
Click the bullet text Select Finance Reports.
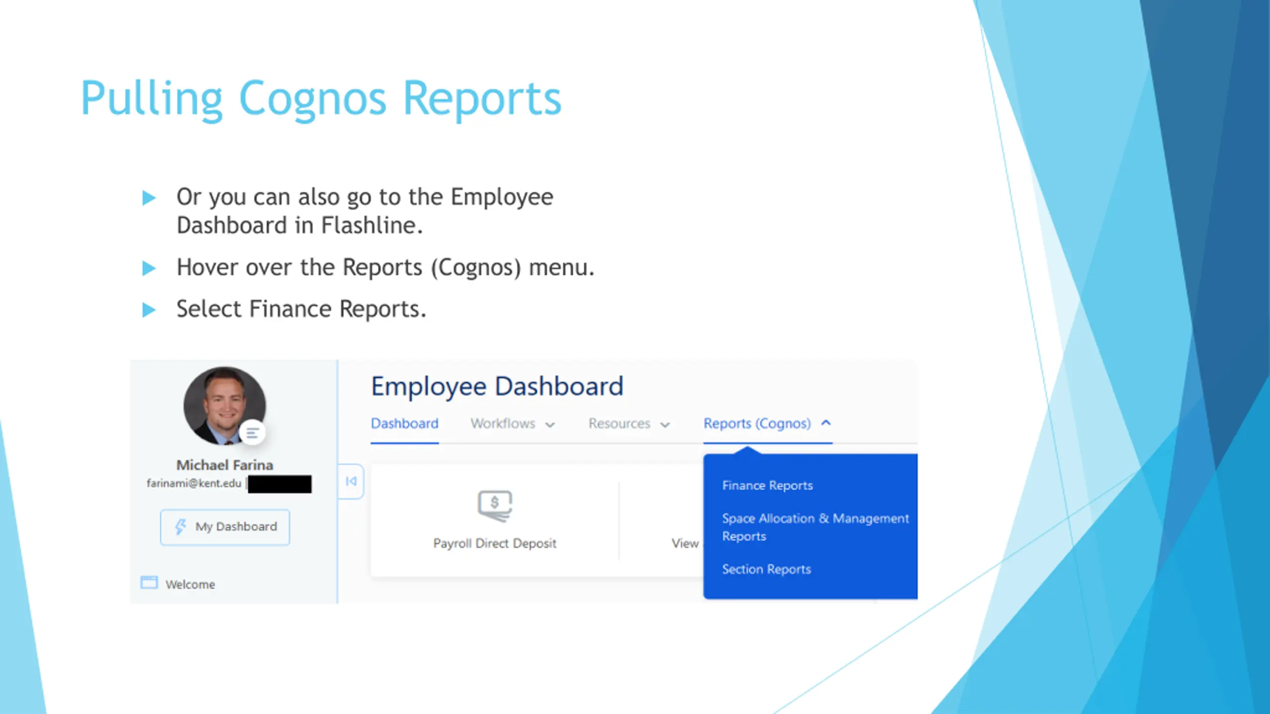(301, 309)
